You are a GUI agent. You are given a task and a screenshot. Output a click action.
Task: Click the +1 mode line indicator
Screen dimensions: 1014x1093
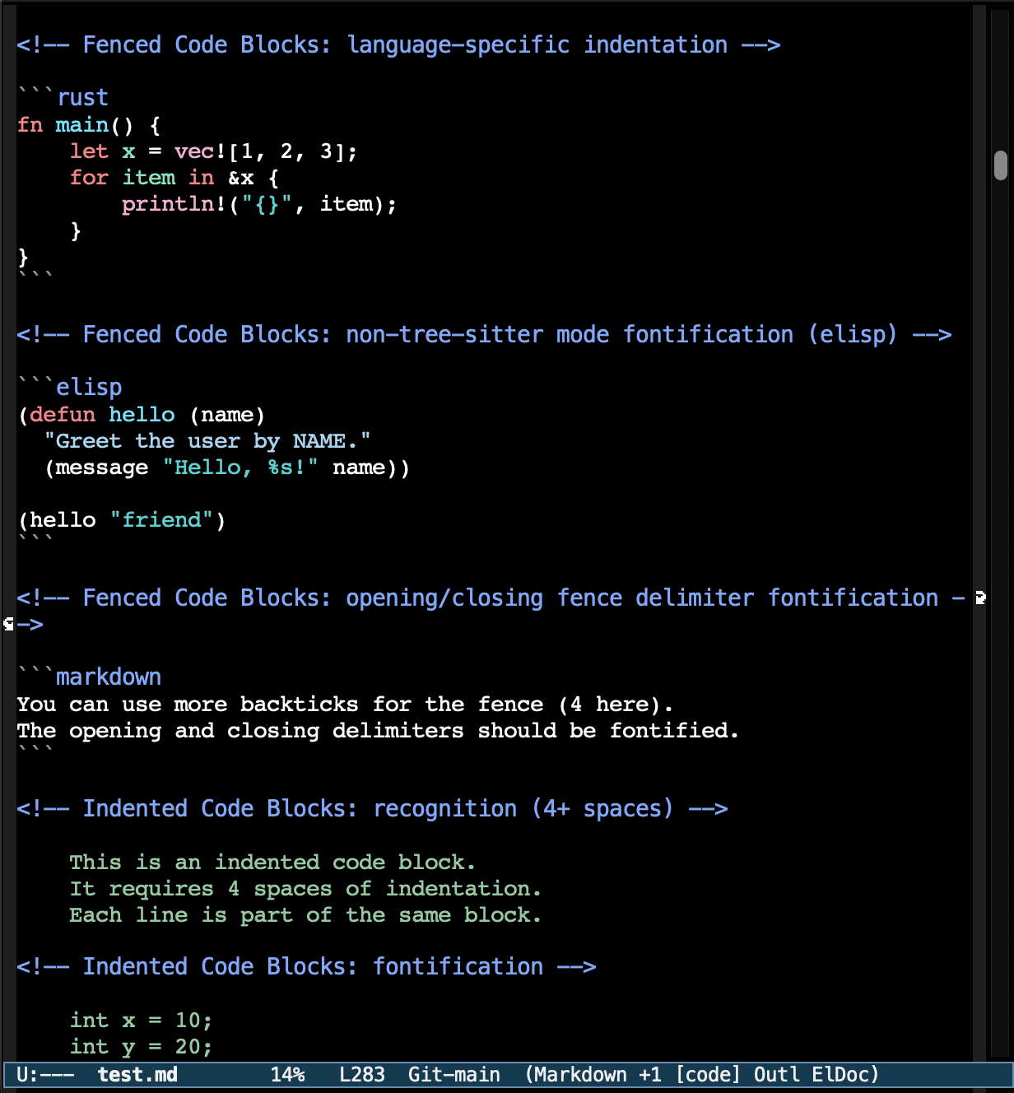pos(650,1075)
